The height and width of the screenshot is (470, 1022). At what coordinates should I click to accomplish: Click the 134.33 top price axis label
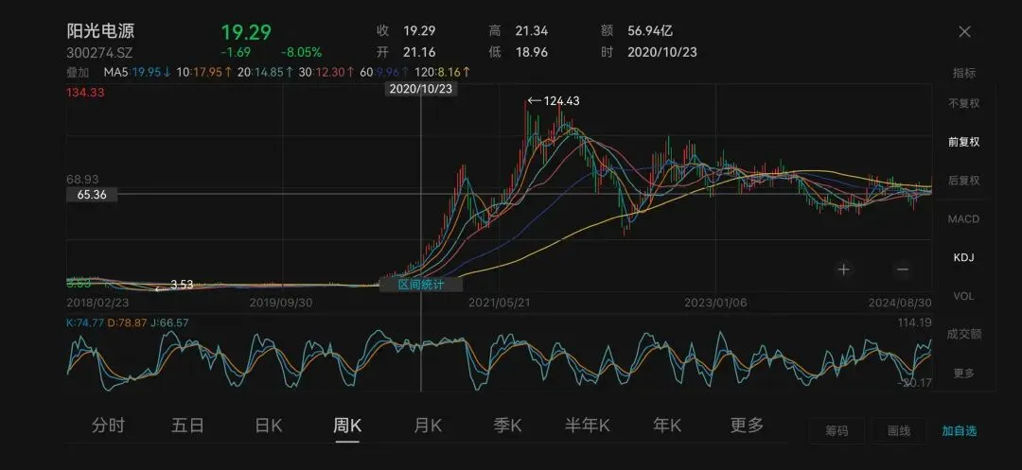click(85, 93)
